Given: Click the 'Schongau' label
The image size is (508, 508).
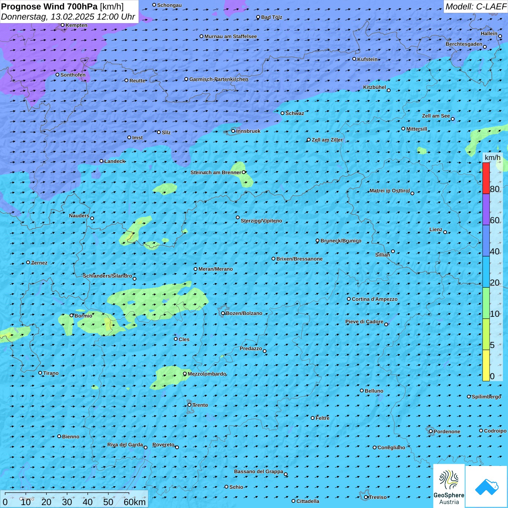Looking at the screenshot, I should click(x=169, y=5).
